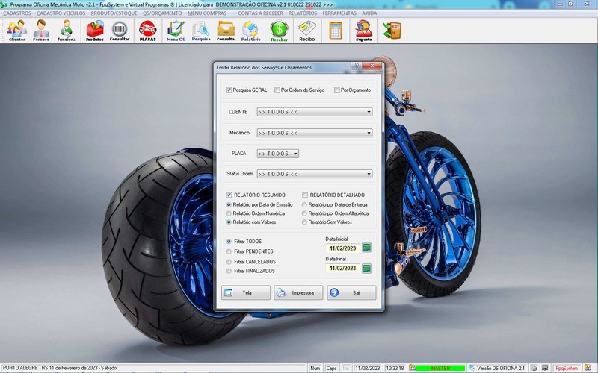This screenshot has width=598, height=373.
Task: Open the Menu OS toolbar icon
Action: click(176, 31)
